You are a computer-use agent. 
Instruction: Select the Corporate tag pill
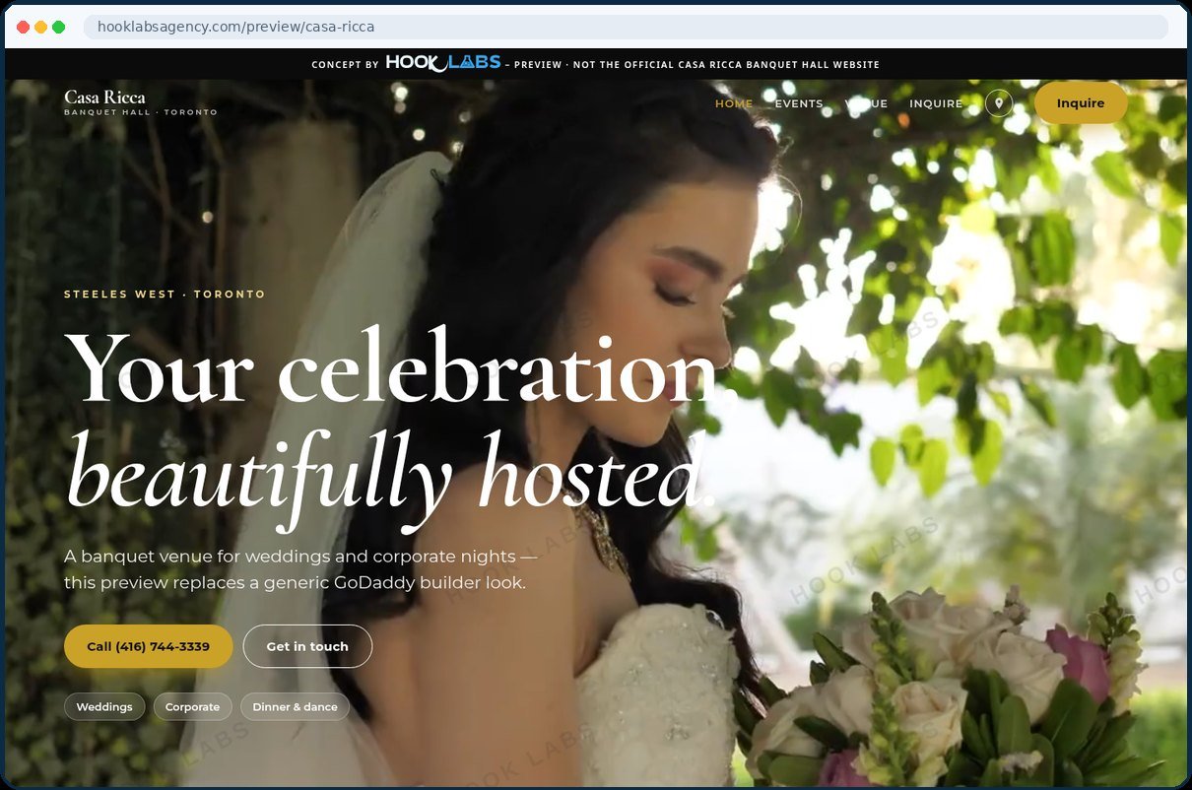(192, 706)
